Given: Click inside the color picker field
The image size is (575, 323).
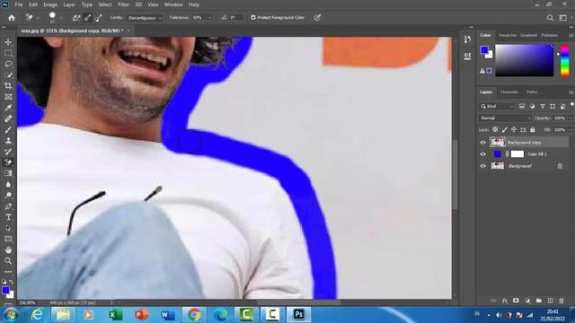Looking at the screenshot, I should [525, 60].
